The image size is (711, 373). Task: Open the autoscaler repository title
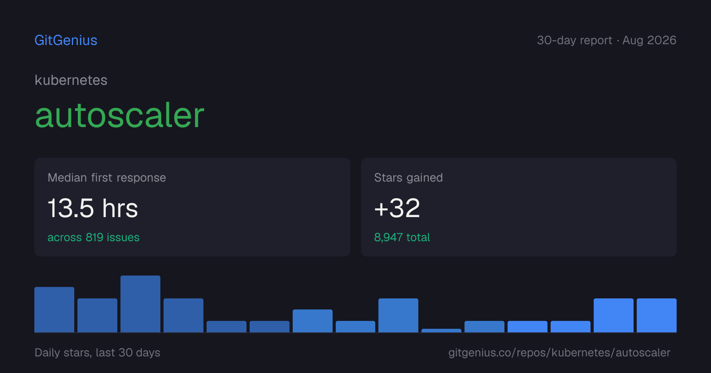tap(120, 115)
